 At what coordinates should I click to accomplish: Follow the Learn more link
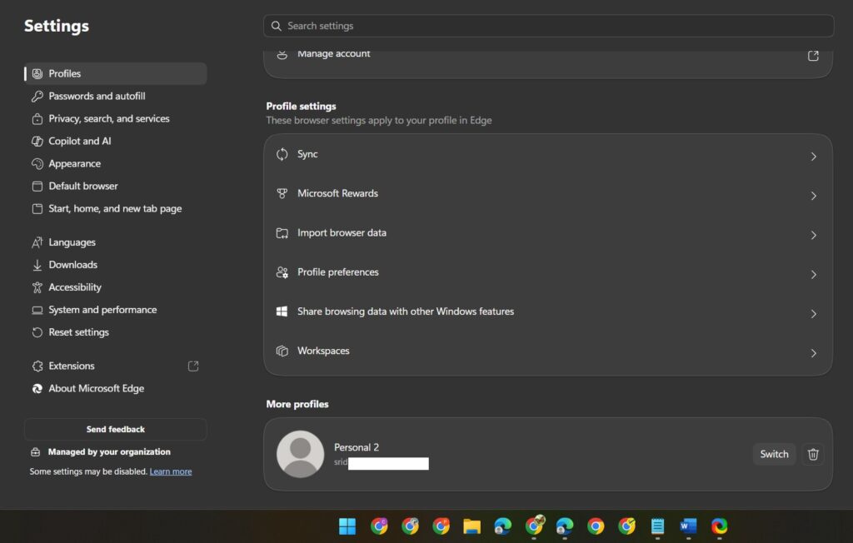(x=171, y=471)
